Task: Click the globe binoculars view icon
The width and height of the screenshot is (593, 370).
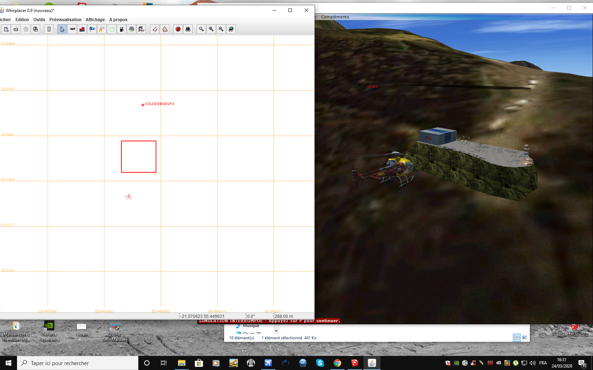Action: click(x=231, y=29)
